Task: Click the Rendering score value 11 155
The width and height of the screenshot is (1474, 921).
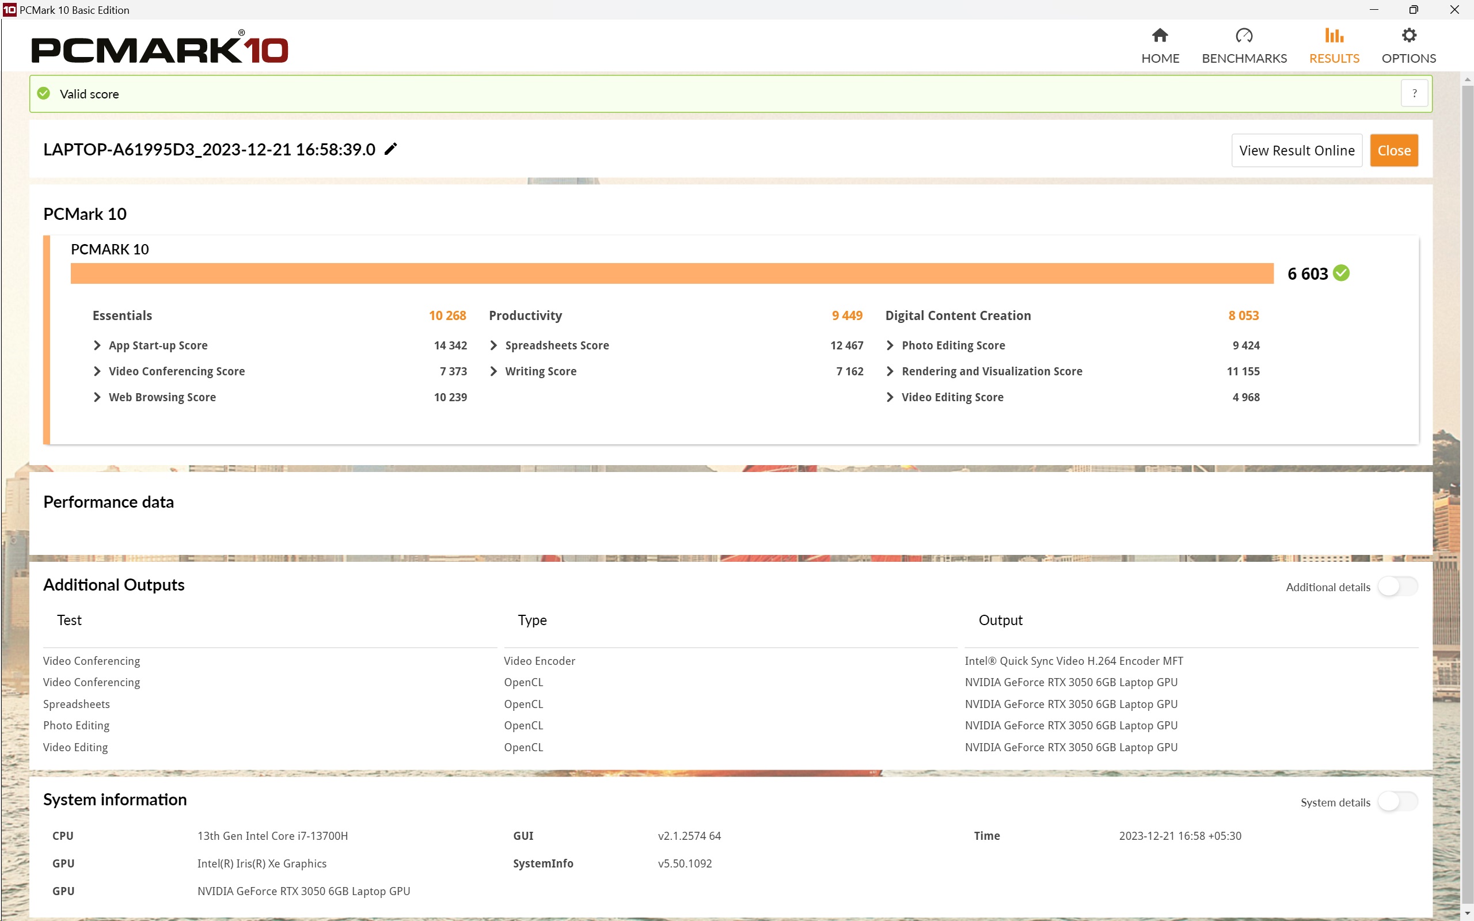Action: click(1243, 371)
